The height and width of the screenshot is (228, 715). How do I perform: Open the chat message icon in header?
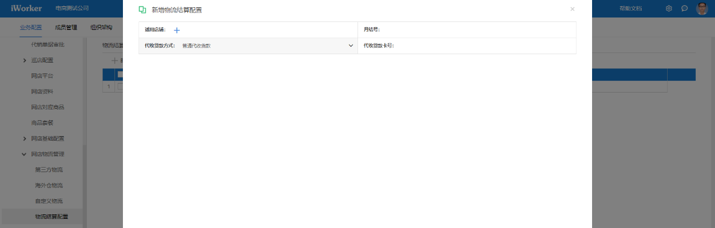[x=684, y=8]
